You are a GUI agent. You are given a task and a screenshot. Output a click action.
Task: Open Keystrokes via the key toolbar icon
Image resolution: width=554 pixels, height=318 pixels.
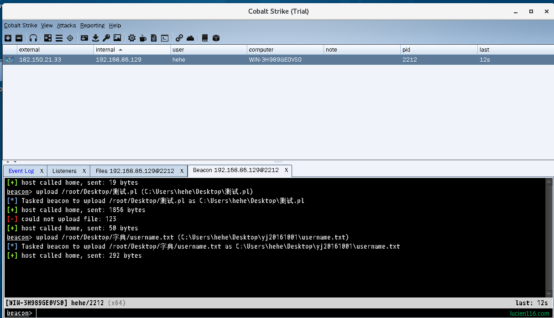[106, 38]
